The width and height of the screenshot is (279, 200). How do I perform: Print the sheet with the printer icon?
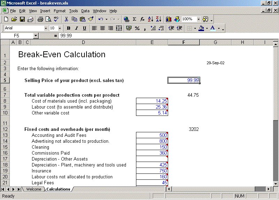coord(40,19)
